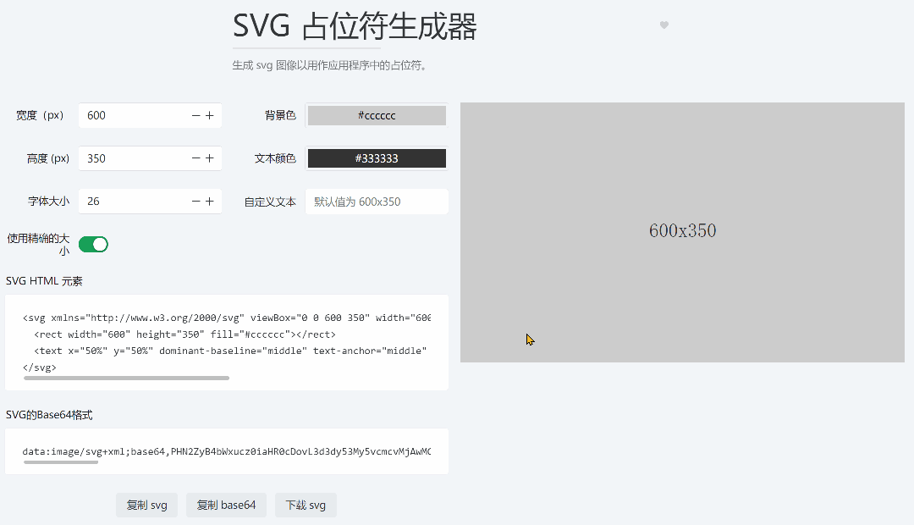
Task: Open the 文本颜色 color picker showing #333333
Action: (x=376, y=158)
